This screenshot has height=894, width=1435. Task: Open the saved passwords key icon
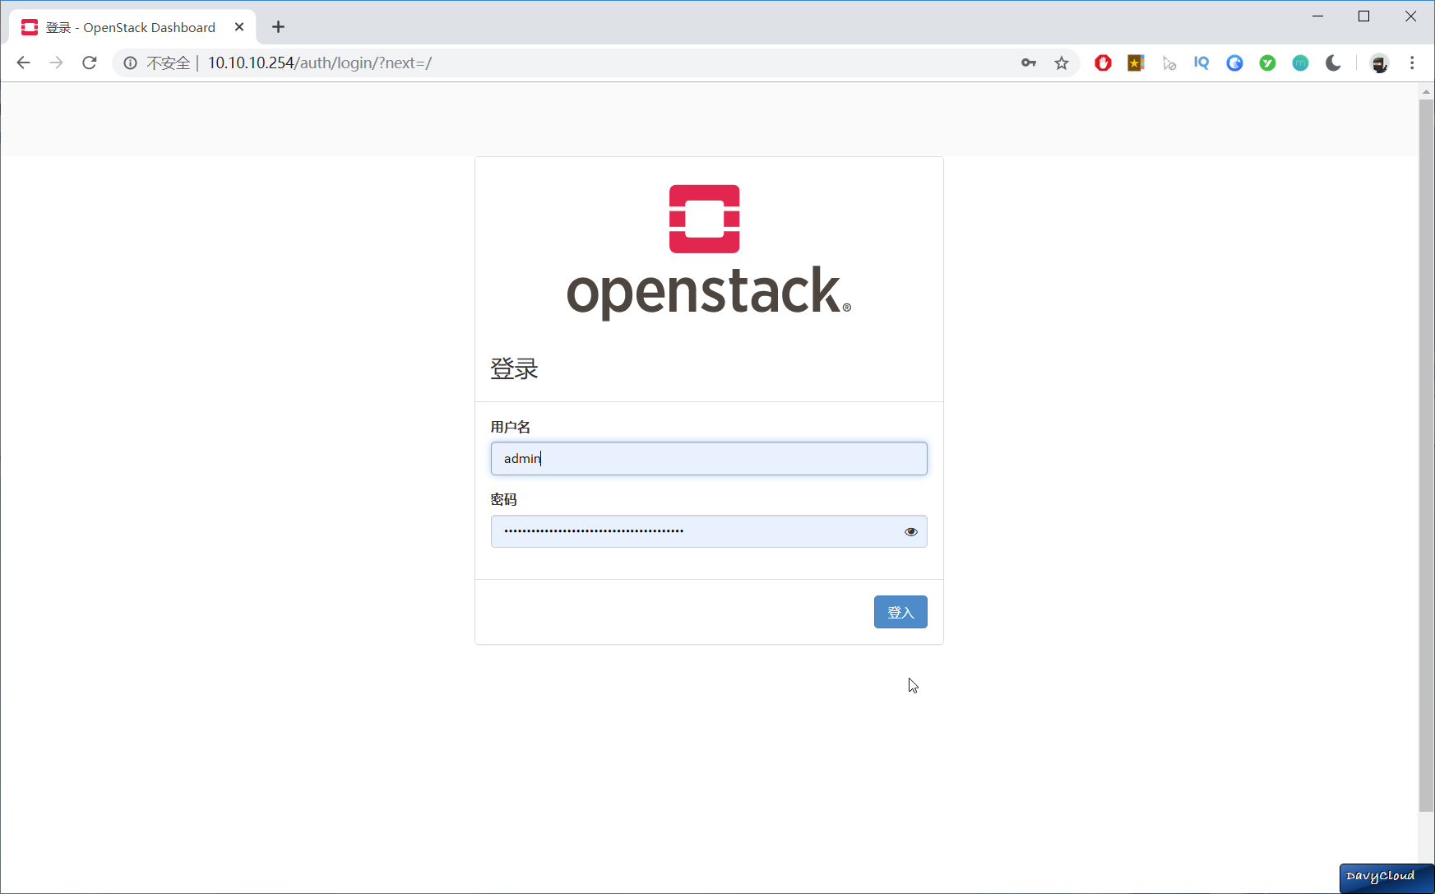(1028, 63)
